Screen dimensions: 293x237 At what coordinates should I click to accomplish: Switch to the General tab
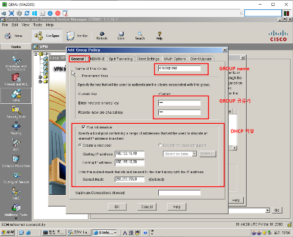tap(77, 59)
